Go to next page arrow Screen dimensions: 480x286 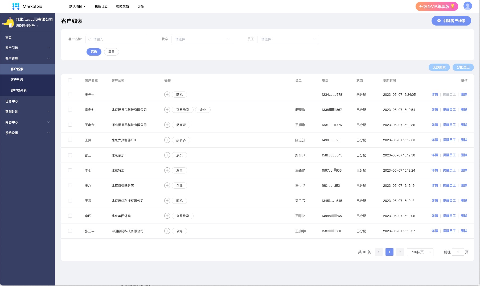coord(400,252)
